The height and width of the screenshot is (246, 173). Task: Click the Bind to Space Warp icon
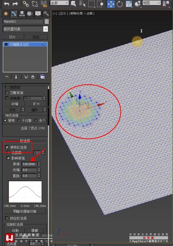tap(44, 4)
